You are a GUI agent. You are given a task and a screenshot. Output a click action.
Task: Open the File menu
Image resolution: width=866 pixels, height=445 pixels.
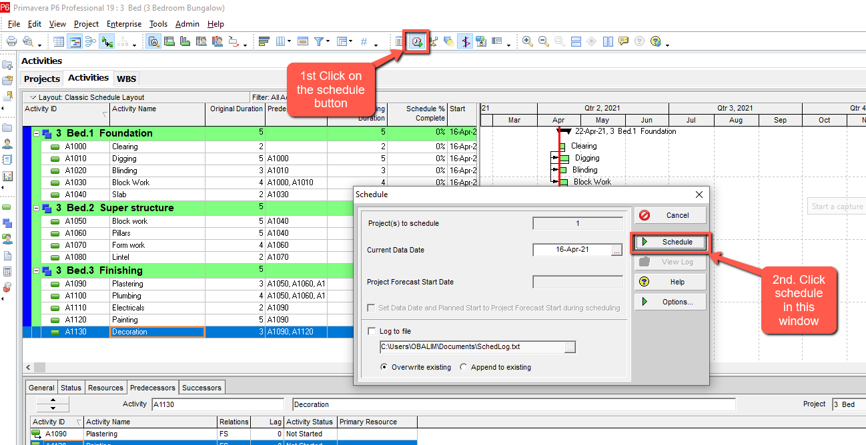point(14,24)
